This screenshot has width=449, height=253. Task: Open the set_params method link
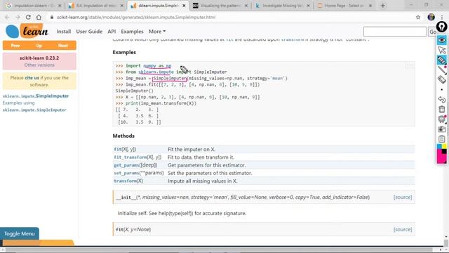126,173
